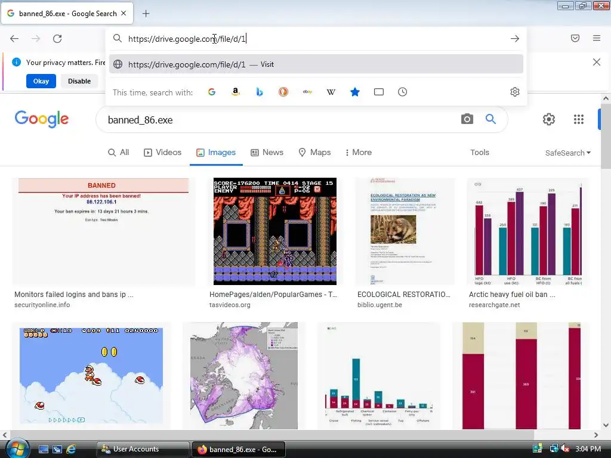611x458 pixels.
Task: Open search settings gear in dropdown
Action: [515, 92]
